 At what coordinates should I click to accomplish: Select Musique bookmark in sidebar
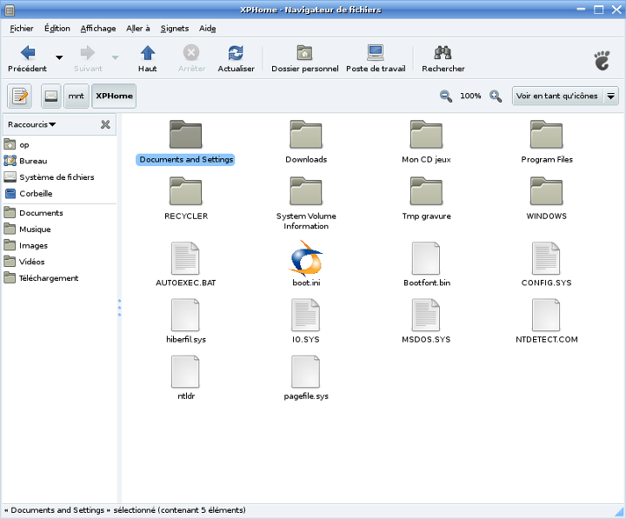[x=60, y=230]
